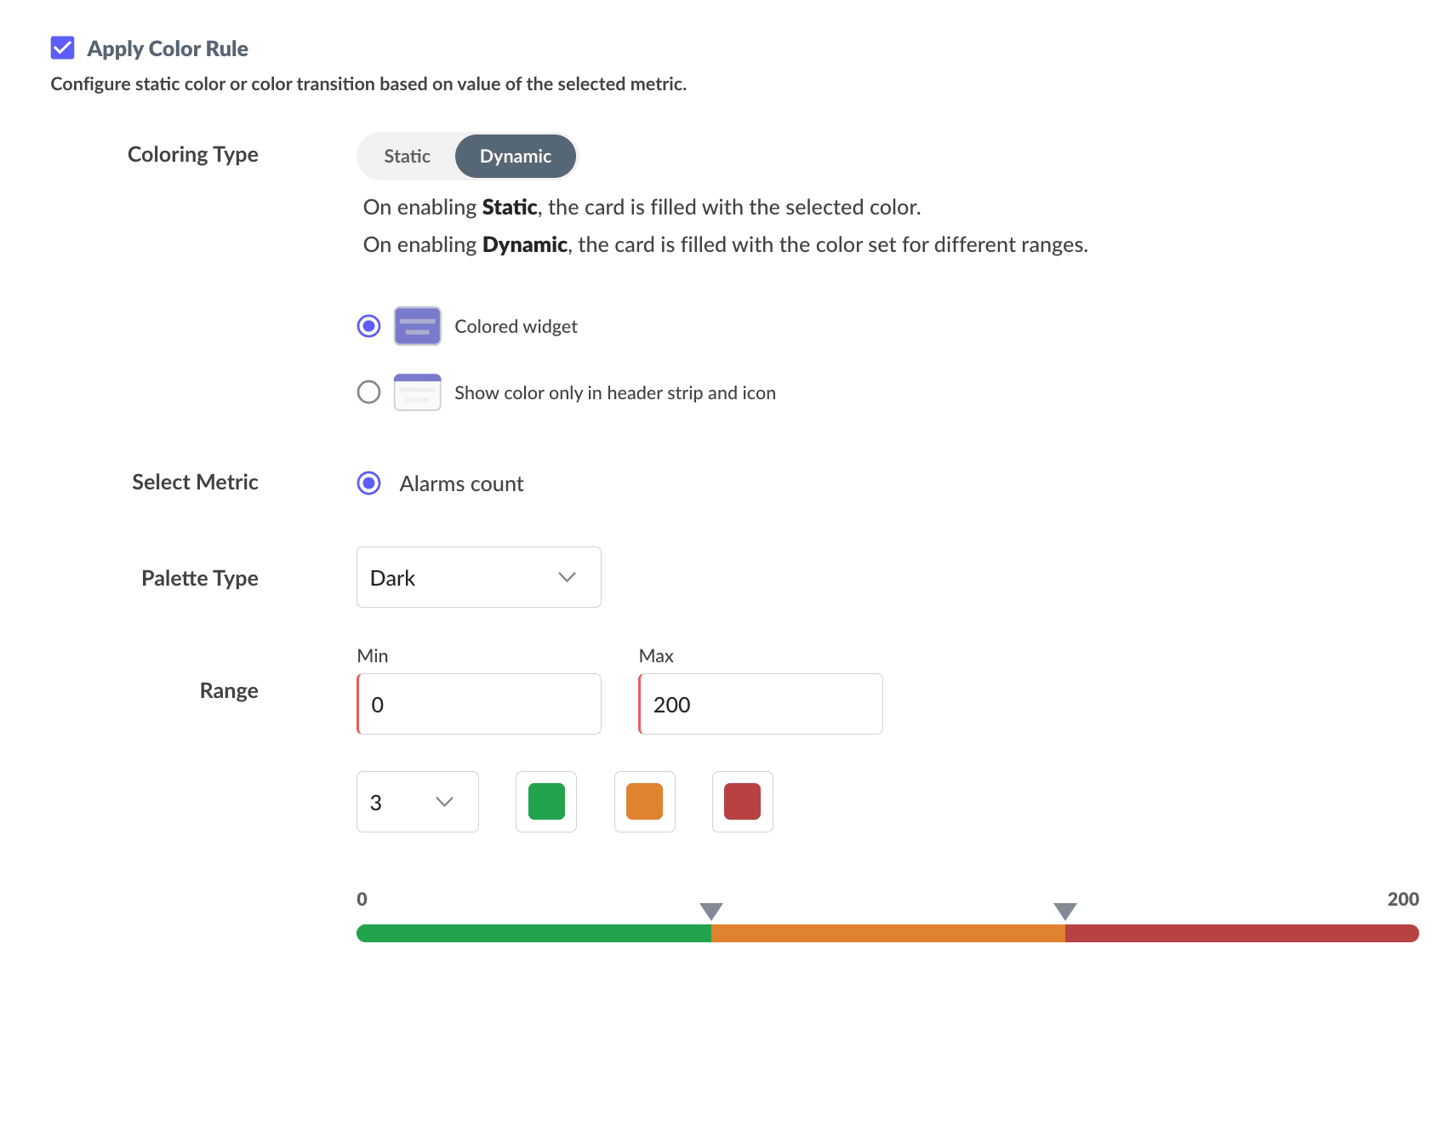Click the chevron in the range count dropdown
Viewport: 1455px width, 1127px height.
coord(444,802)
